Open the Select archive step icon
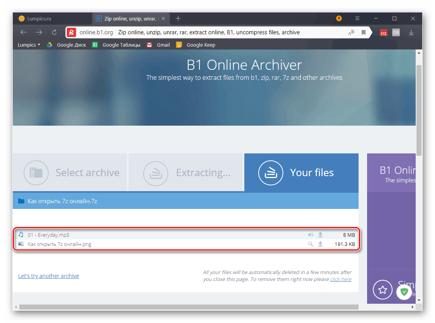This screenshot has width=435, height=323. tap(36, 172)
